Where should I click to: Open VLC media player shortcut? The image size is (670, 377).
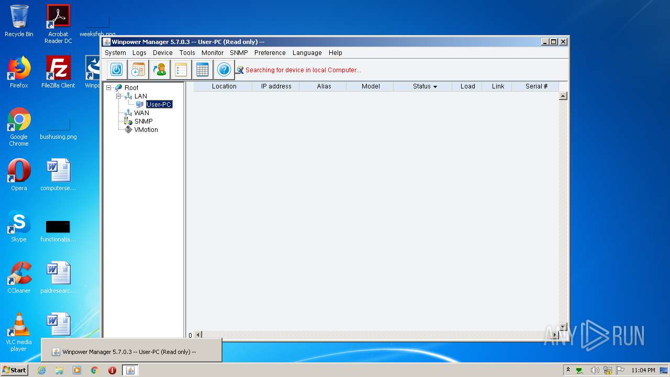click(x=19, y=332)
